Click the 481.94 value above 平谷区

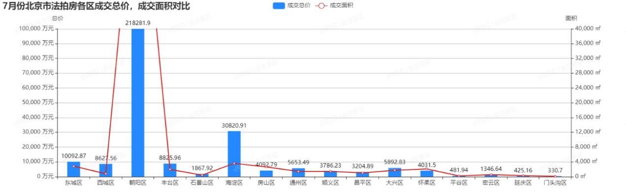pyautogui.click(x=459, y=170)
